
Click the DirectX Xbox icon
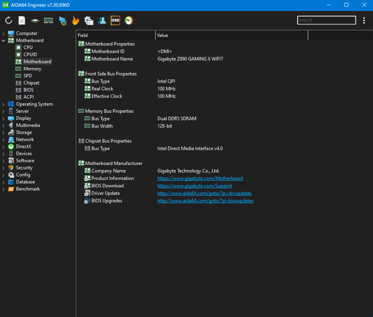coord(11,147)
